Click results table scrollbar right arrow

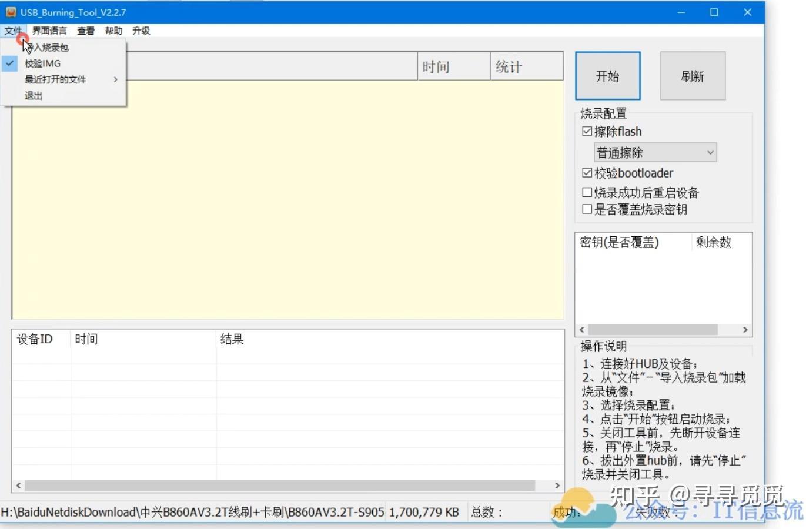pyautogui.click(x=557, y=486)
